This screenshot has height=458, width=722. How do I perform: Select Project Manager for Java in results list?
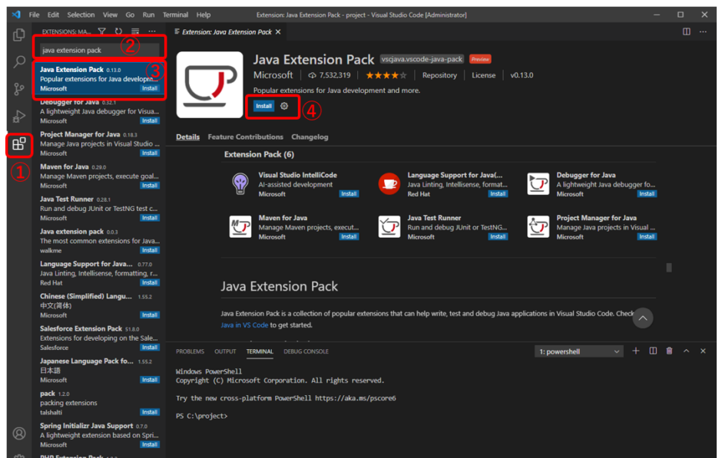pyautogui.click(x=99, y=143)
